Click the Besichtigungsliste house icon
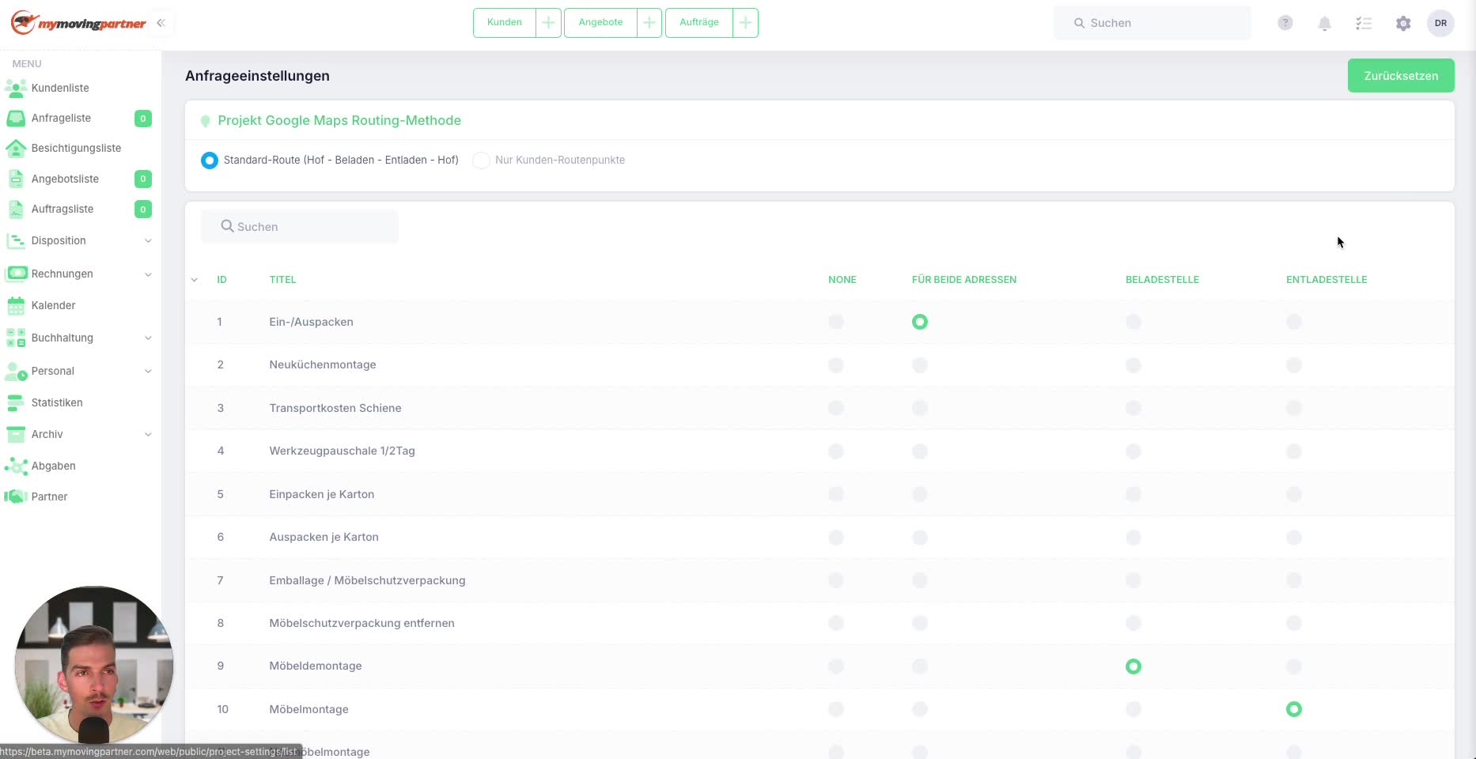Viewport: 1476px width, 759px height. pyautogui.click(x=16, y=148)
